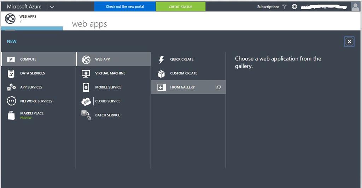The height and width of the screenshot is (188, 362).
Task: Click the Mobile Service phone icon
Action: point(86,87)
